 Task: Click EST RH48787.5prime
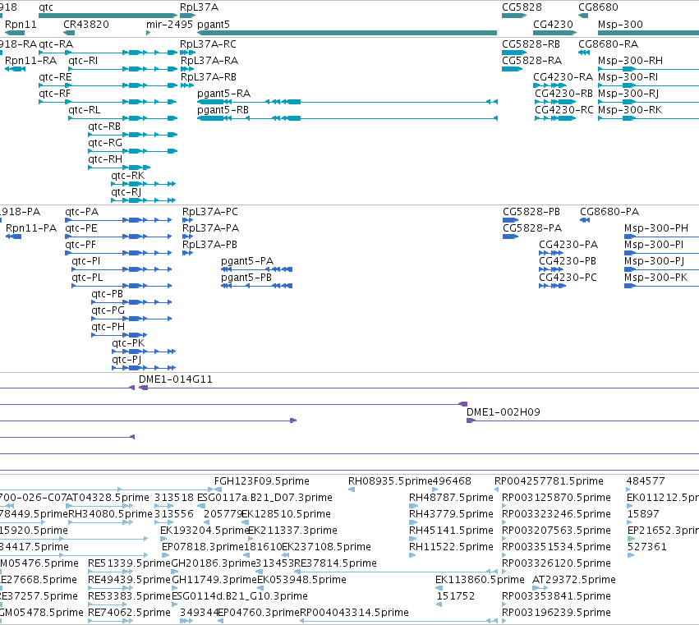pos(413,506)
